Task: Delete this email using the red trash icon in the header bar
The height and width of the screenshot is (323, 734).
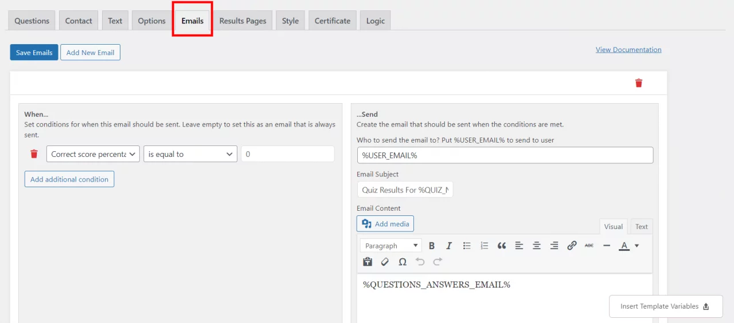Action: [x=639, y=83]
